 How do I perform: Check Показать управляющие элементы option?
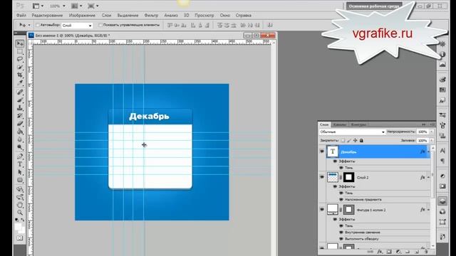[100, 26]
